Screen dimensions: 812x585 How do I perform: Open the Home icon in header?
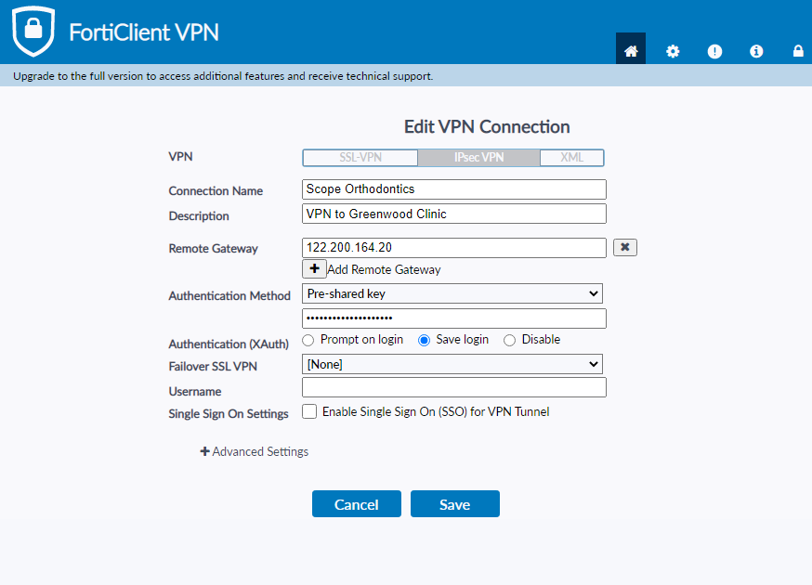631,50
